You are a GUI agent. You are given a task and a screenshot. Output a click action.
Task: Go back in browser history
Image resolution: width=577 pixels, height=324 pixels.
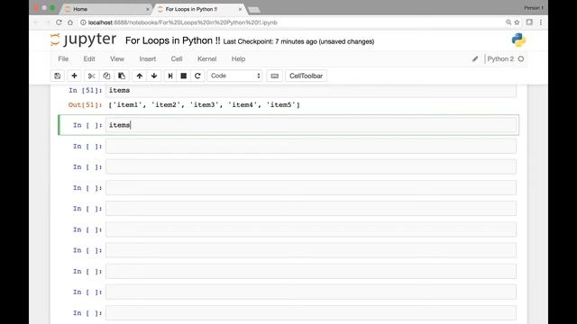tap(36, 22)
